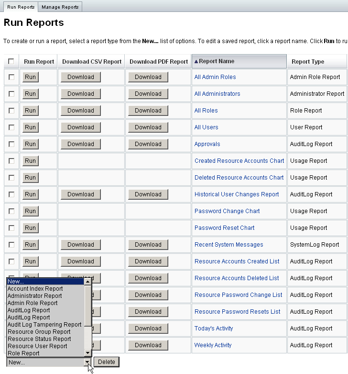The width and height of the screenshot is (348, 374).
Task: Open Deleted Resource Accounts Chart link
Action: point(239,178)
